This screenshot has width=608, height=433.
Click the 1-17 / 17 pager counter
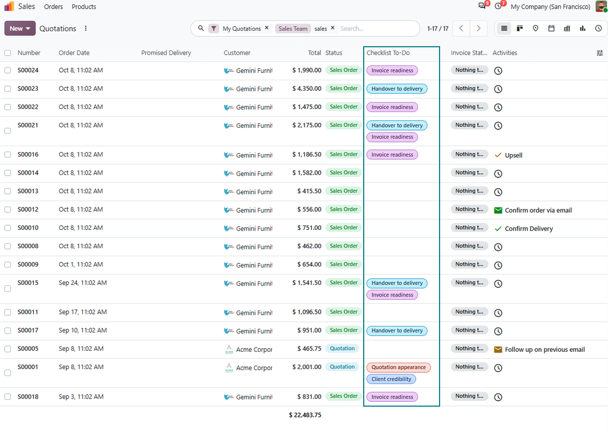(x=438, y=28)
